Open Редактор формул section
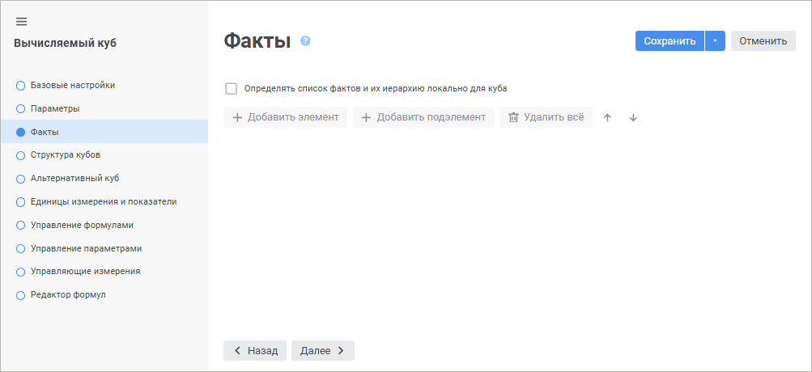Image resolution: width=812 pixels, height=372 pixels. pos(68,295)
